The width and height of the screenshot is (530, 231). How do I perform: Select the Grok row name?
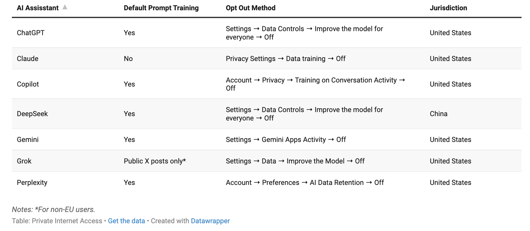click(24, 161)
